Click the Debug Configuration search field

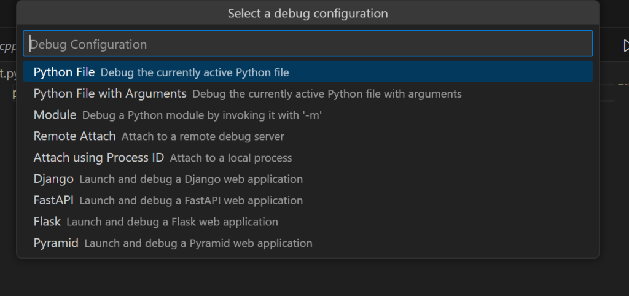click(308, 44)
